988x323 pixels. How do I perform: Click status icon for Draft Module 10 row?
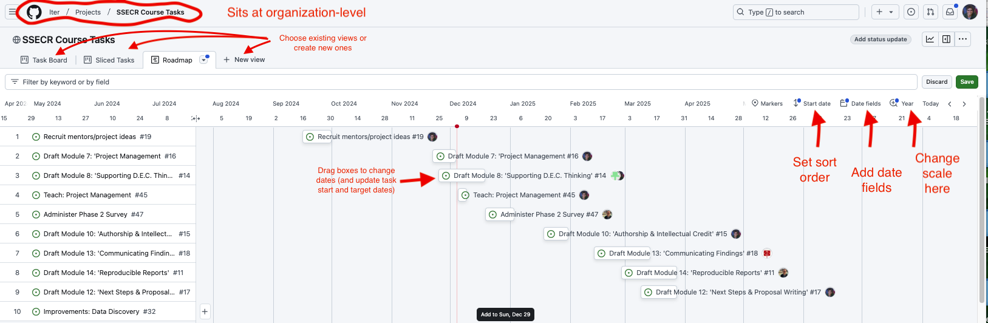coord(36,234)
